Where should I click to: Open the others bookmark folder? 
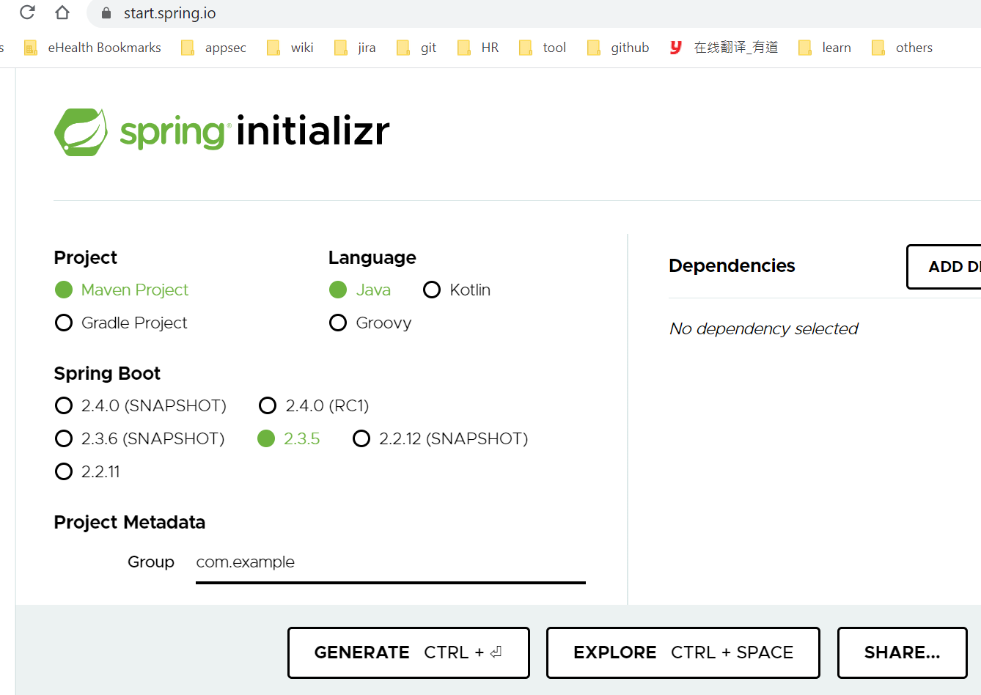pos(902,48)
